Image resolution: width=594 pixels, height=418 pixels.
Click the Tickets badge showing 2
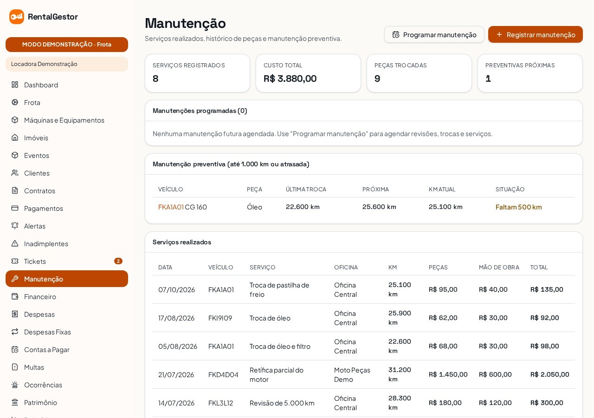point(118,261)
